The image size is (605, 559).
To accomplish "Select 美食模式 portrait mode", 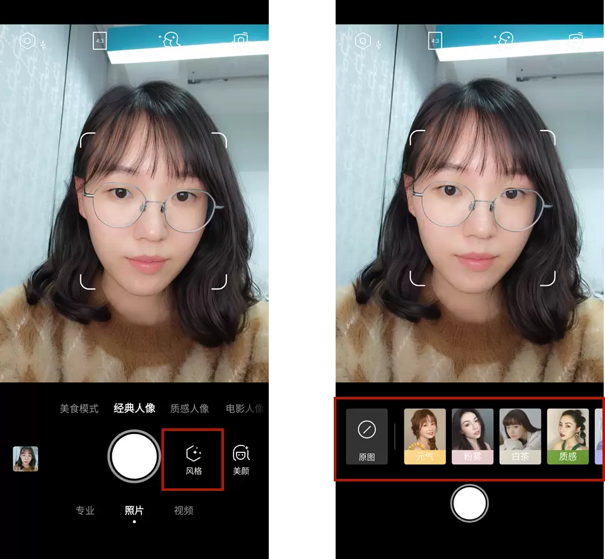I will click(x=79, y=408).
